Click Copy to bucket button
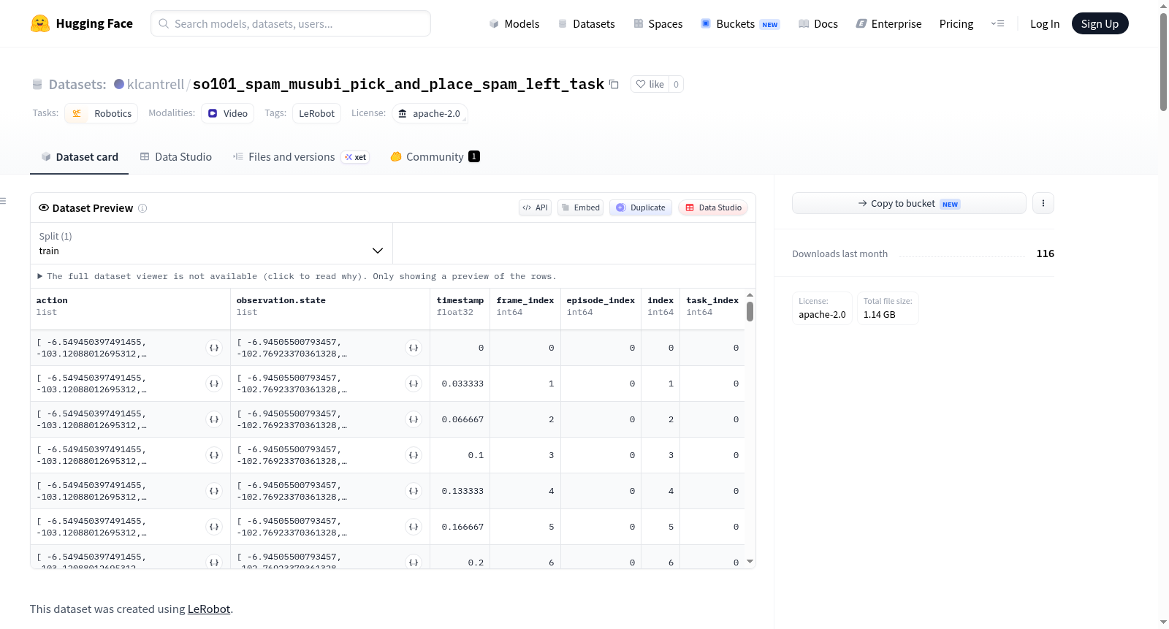 click(x=909, y=203)
